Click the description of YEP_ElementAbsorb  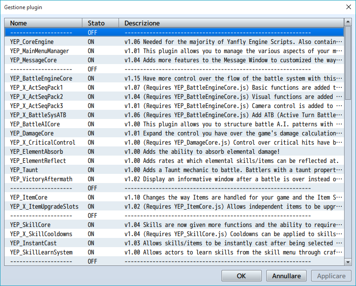(x=202, y=151)
